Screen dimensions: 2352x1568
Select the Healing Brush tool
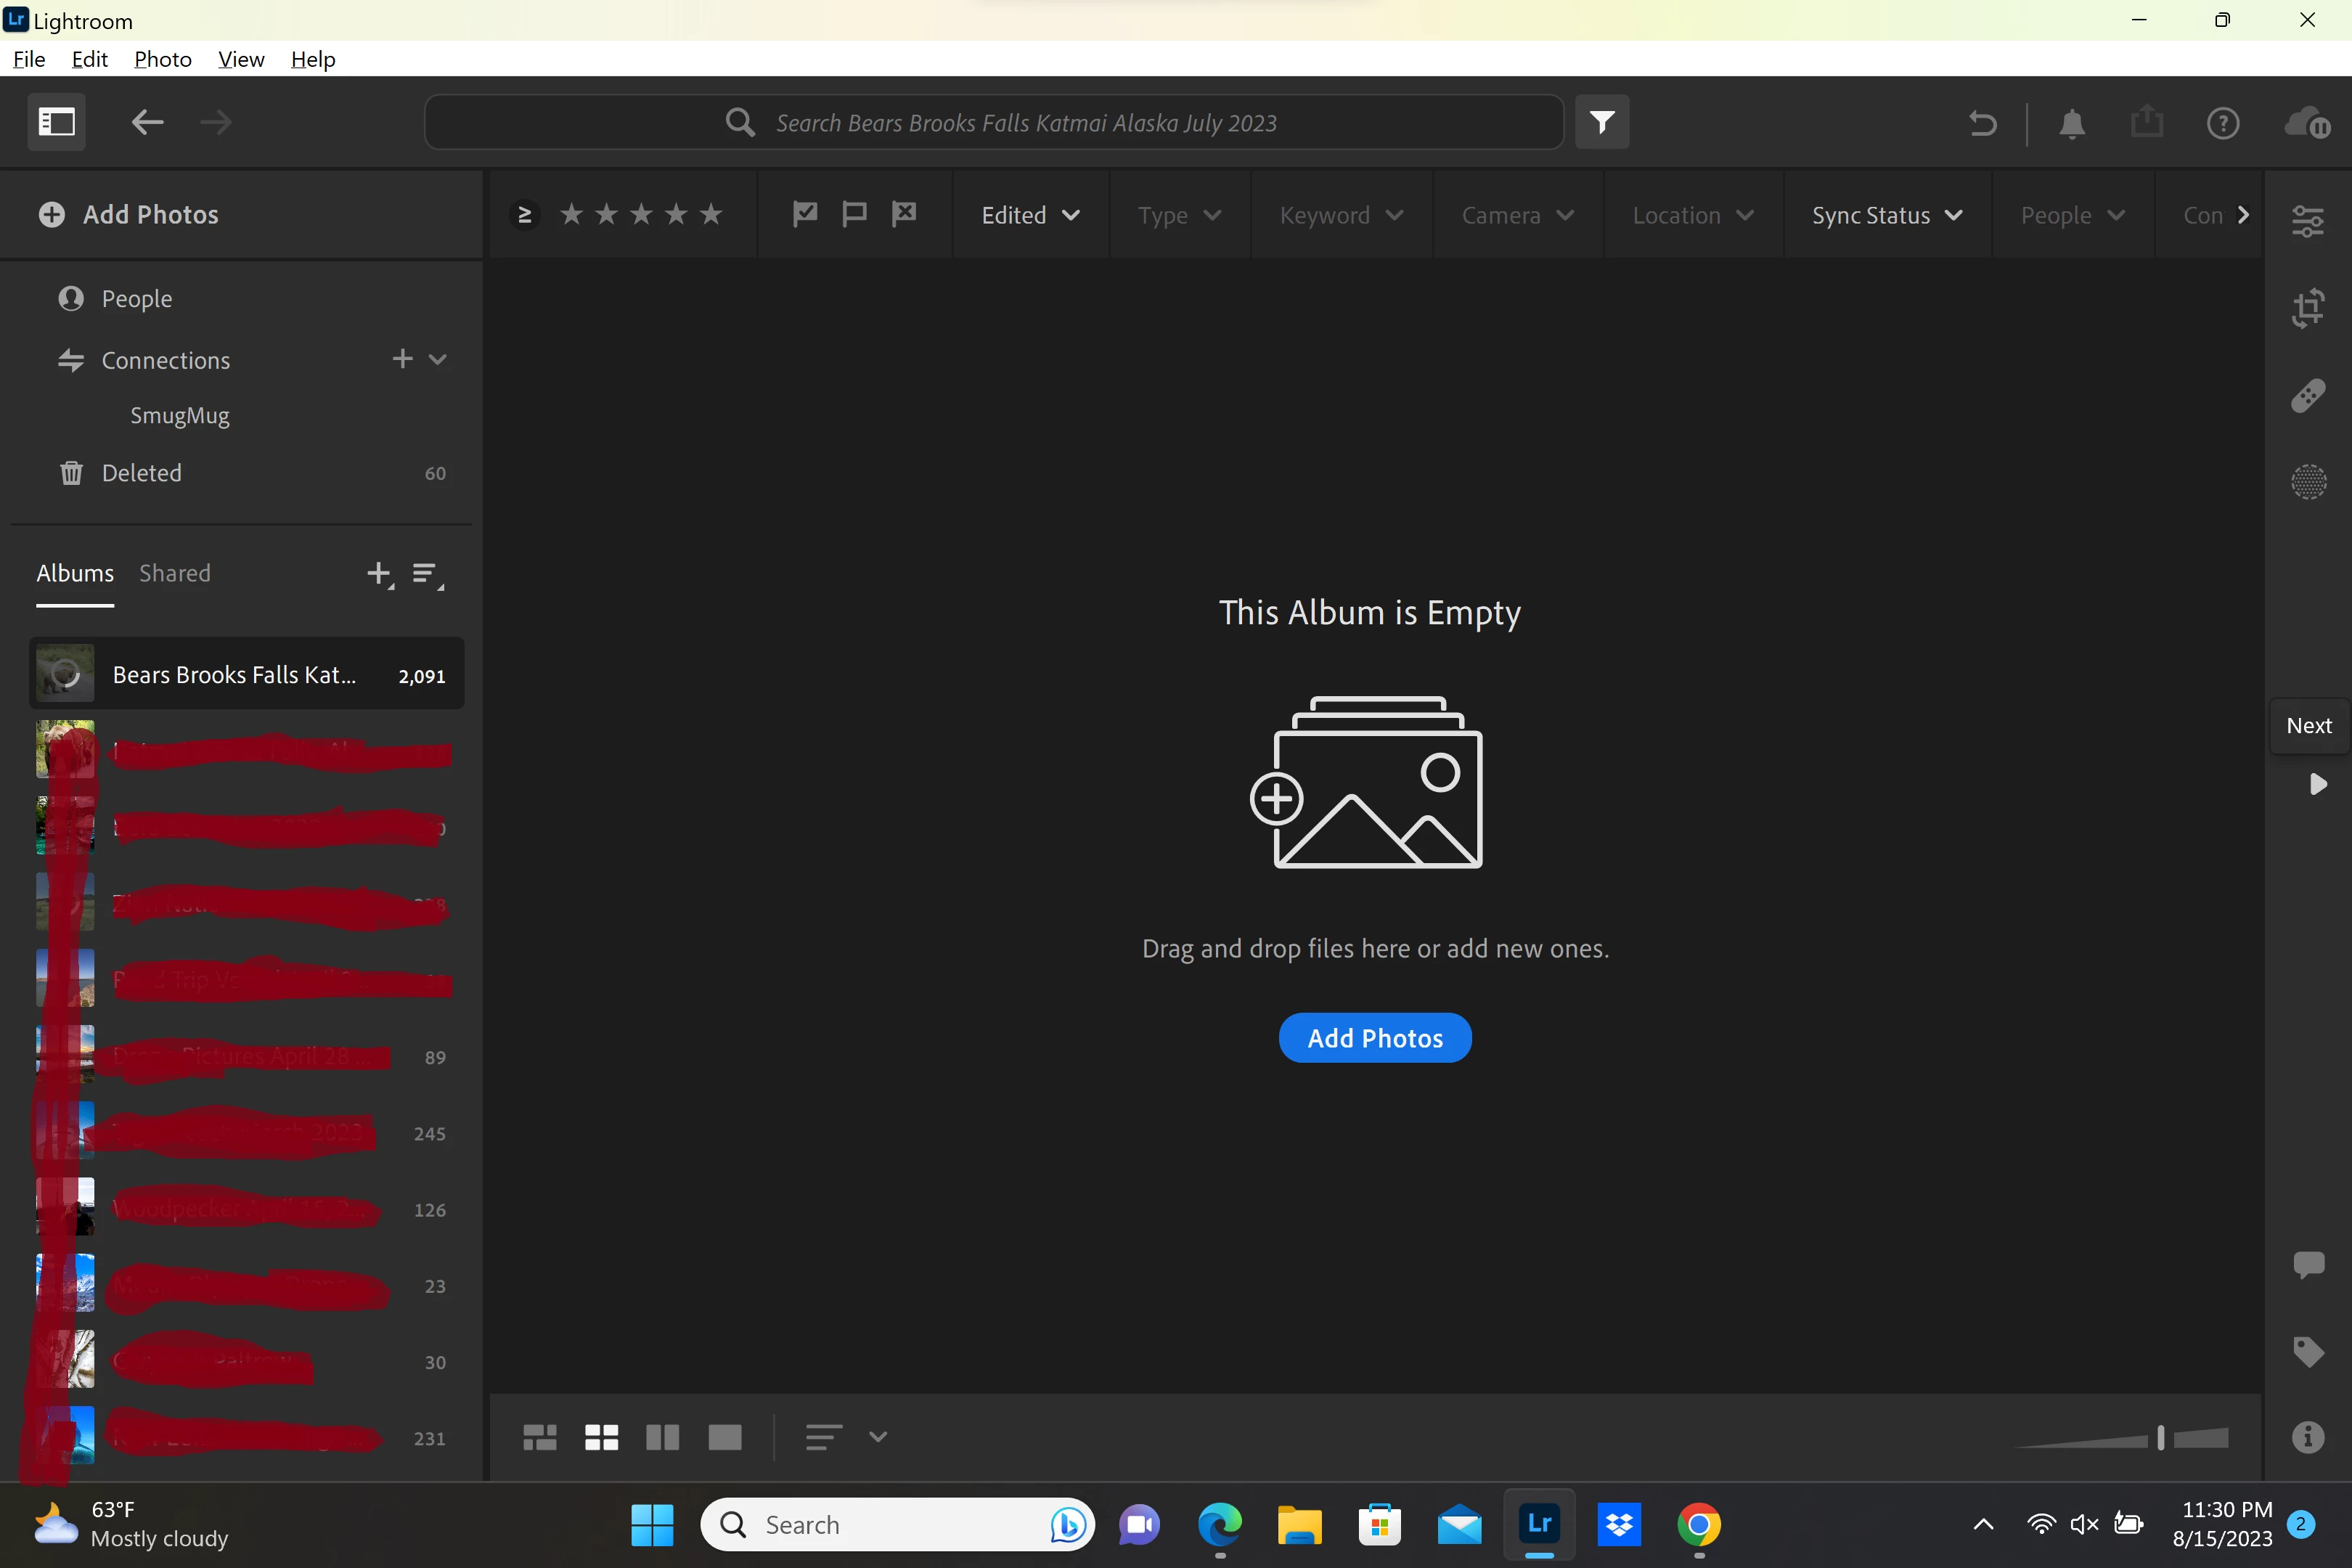[x=2308, y=396]
